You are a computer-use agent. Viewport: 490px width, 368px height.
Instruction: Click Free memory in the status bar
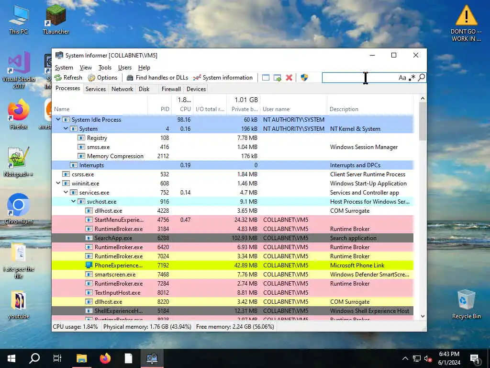click(235, 327)
